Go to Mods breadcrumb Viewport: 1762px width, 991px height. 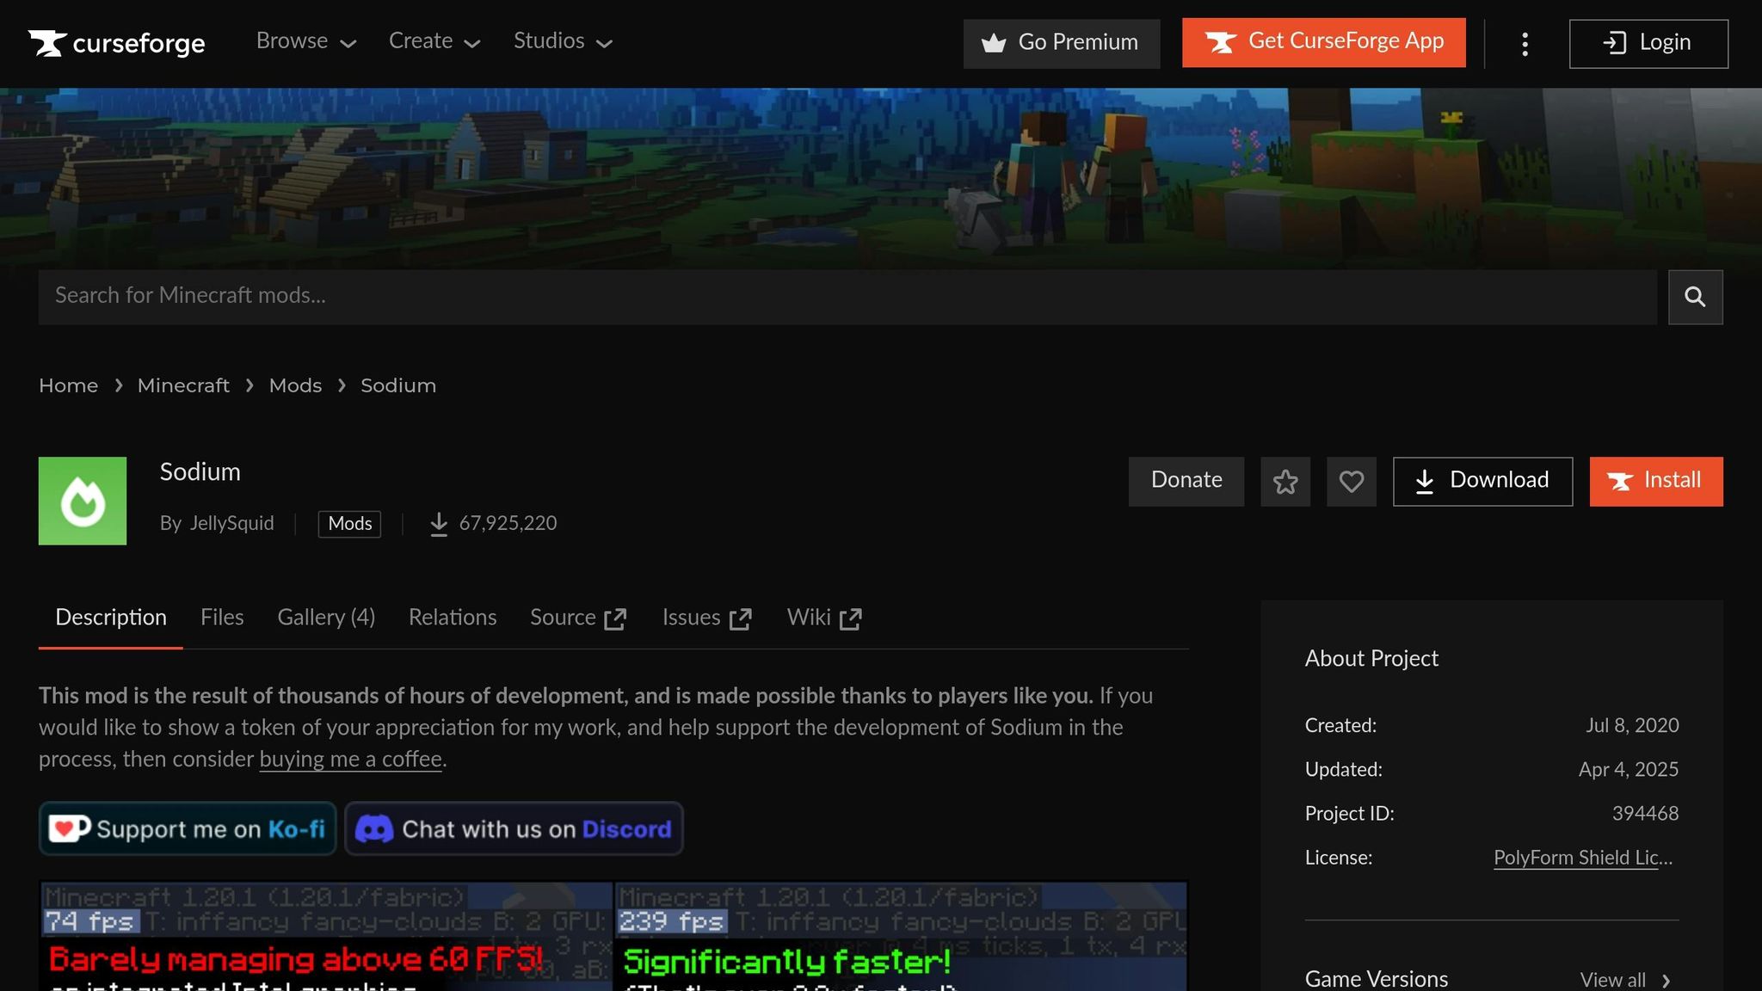295,385
